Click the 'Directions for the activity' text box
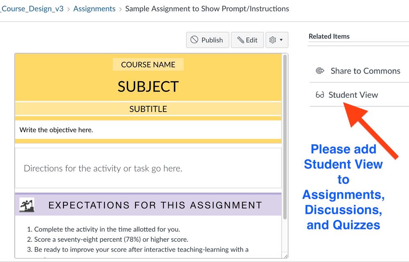 [148, 168]
